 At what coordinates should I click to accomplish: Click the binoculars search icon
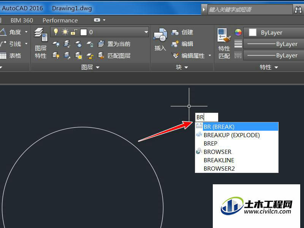(x=298, y=9)
